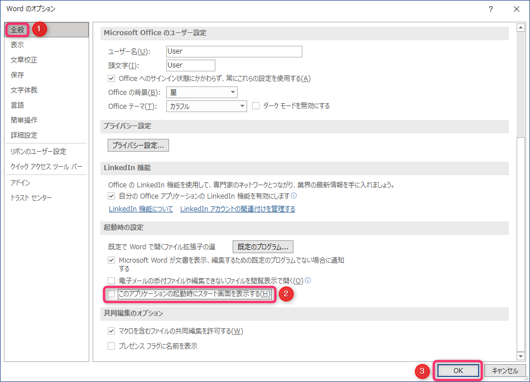Screen dimensions: 530x382
Task: Toggle 既定のプログラムでない場合に通知する checkbox
Action: click(x=111, y=260)
